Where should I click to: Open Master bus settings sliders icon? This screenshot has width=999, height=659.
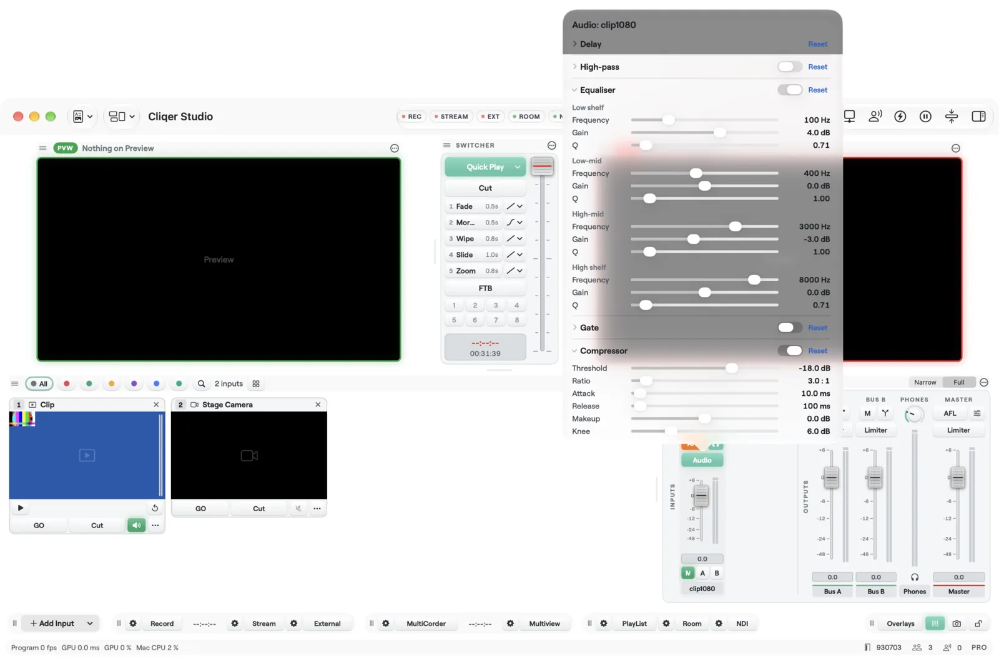point(977,413)
